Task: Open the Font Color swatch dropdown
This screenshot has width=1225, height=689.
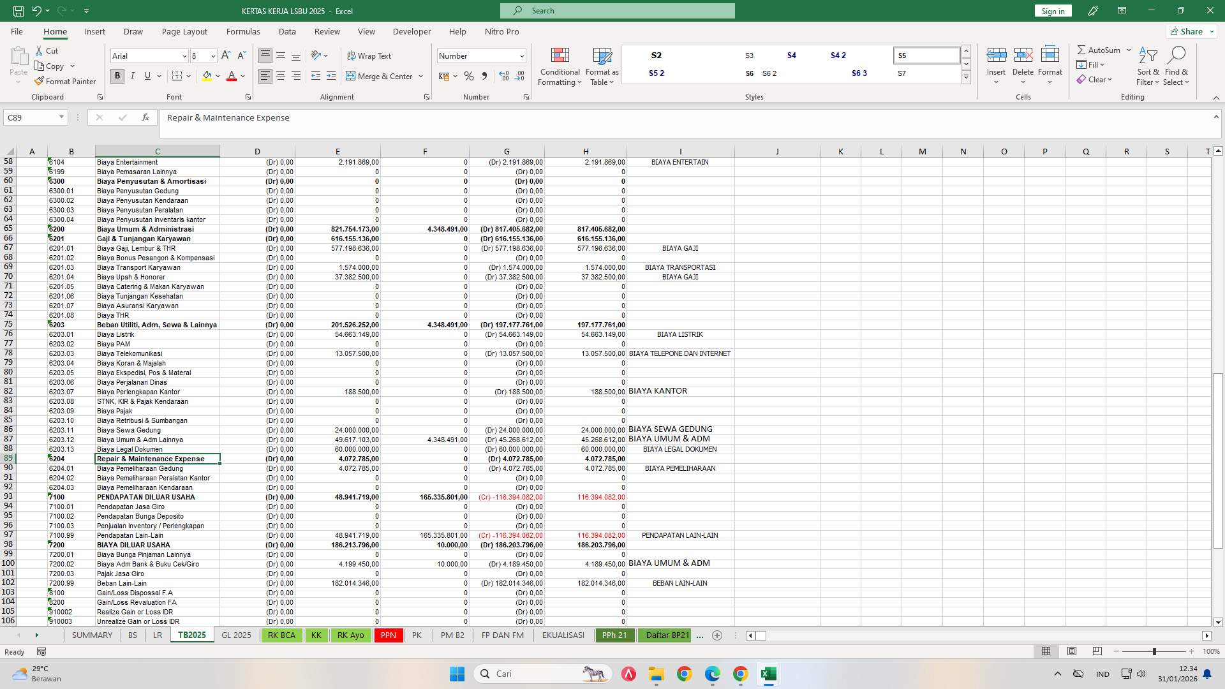Action: (241, 76)
